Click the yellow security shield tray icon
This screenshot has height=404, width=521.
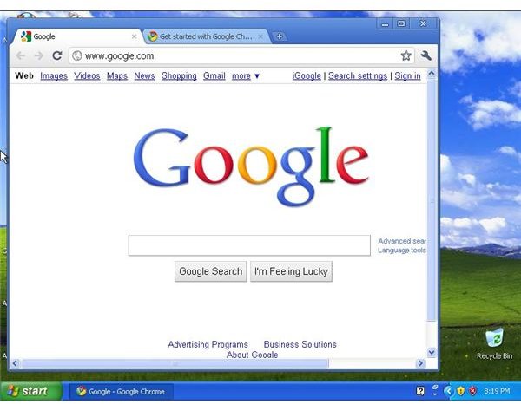tap(460, 391)
